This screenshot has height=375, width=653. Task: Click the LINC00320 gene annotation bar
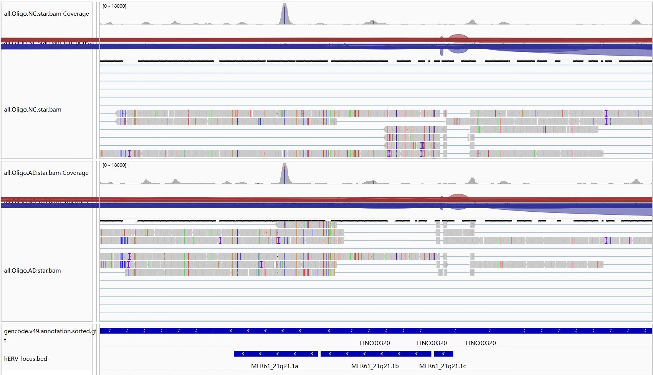(x=376, y=331)
